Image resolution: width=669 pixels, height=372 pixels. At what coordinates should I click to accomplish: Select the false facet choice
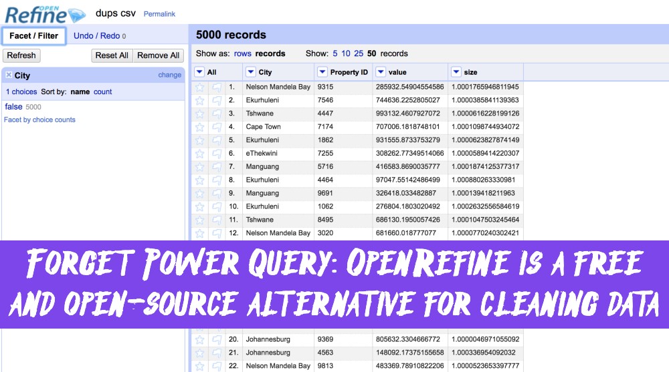13,107
